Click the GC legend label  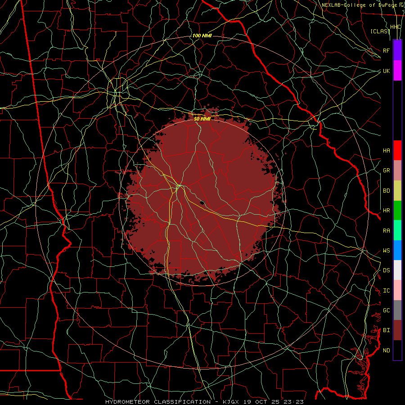387,310
